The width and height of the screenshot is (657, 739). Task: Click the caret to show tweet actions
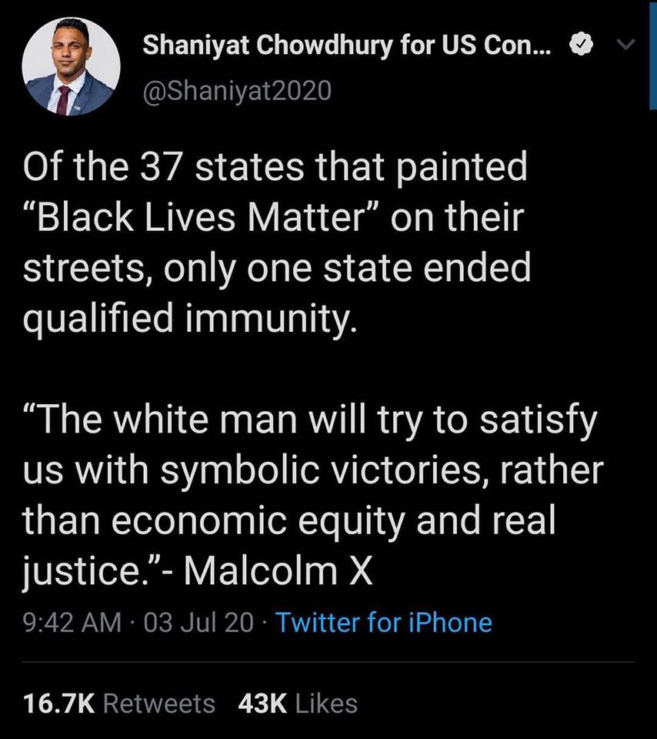[627, 45]
